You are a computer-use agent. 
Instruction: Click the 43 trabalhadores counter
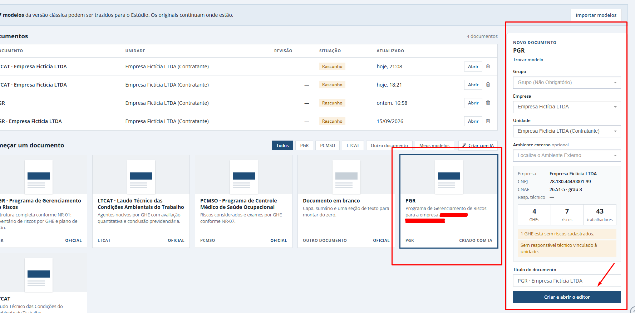click(x=600, y=215)
